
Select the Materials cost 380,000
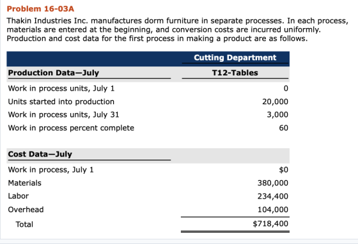coord(273,183)
